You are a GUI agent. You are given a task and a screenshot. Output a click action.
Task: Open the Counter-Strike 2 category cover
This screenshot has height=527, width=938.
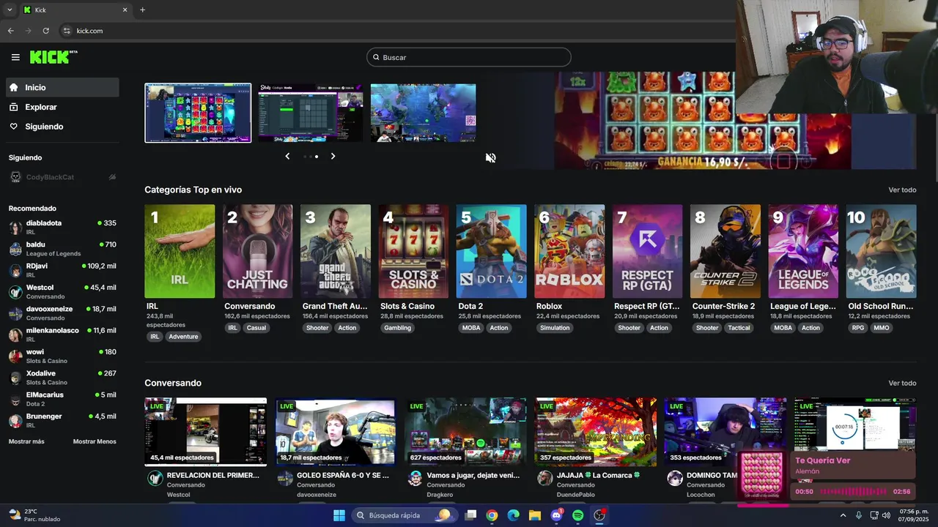pos(725,251)
